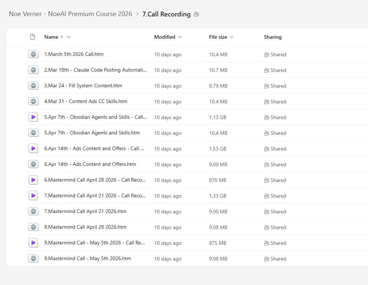368x285 pixels.
Task: Click web file icon for 3.Mar 24 Fill System Content
Action: click(33, 86)
